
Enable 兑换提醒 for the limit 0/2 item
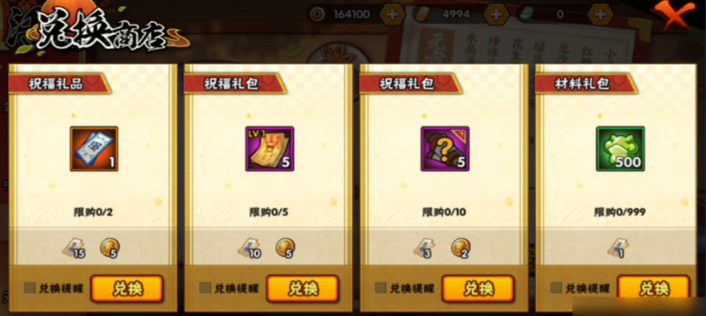click(30, 288)
